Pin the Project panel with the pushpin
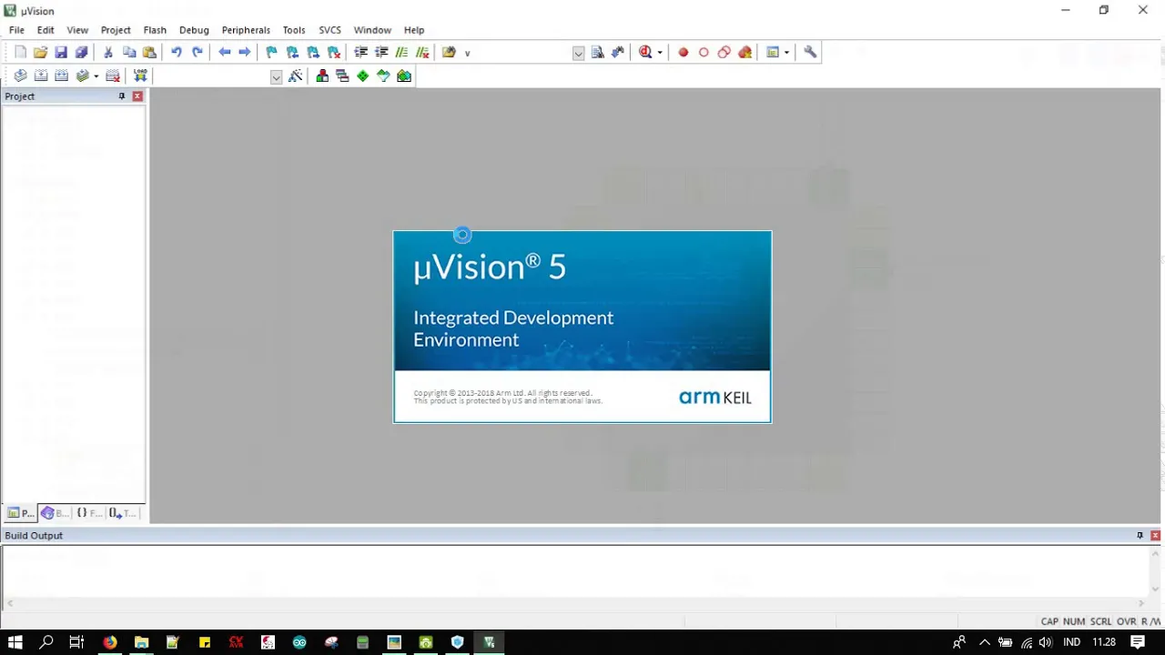Viewport: 1165px width, 655px height. (121, 96)
